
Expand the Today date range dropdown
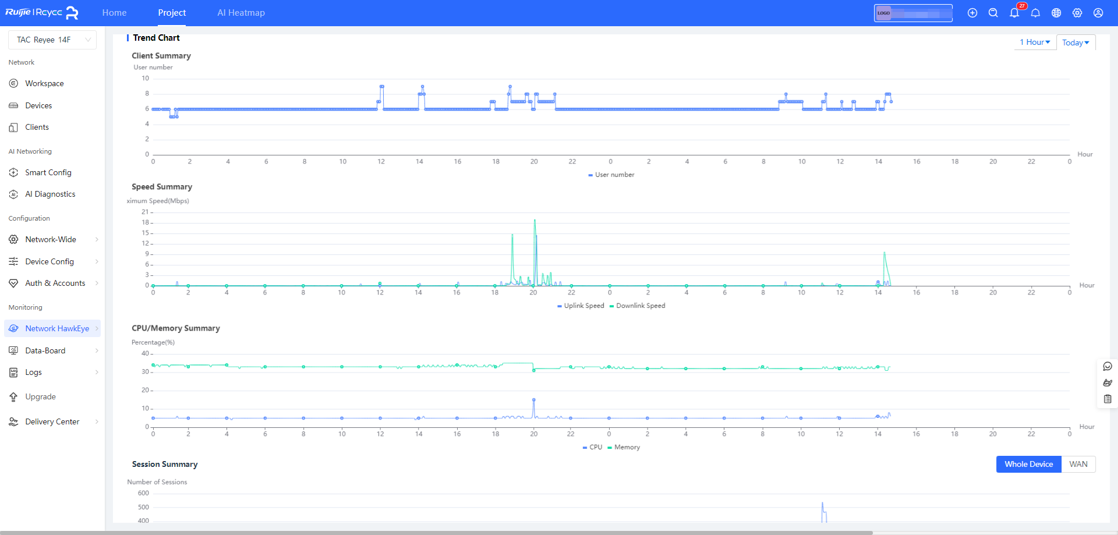click(x=1075, y=42)
